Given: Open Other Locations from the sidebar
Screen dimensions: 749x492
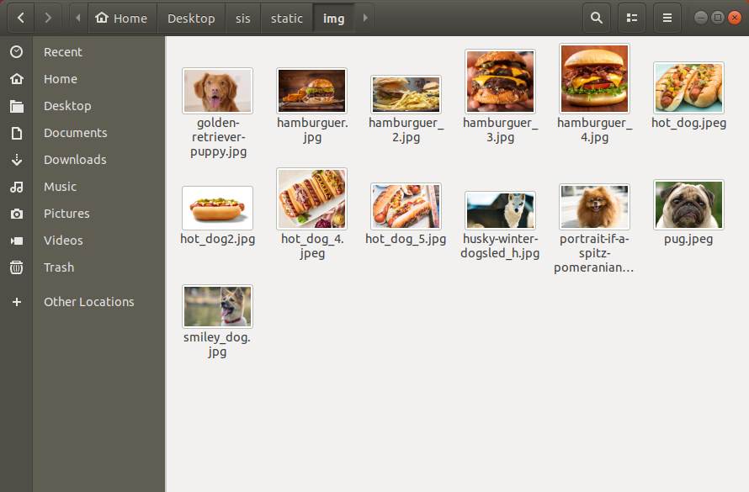Looking at the screenshot, I should tap(89, 302).
